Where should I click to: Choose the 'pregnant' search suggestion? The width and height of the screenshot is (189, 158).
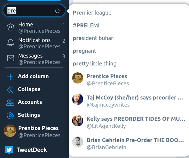[129, 51]
